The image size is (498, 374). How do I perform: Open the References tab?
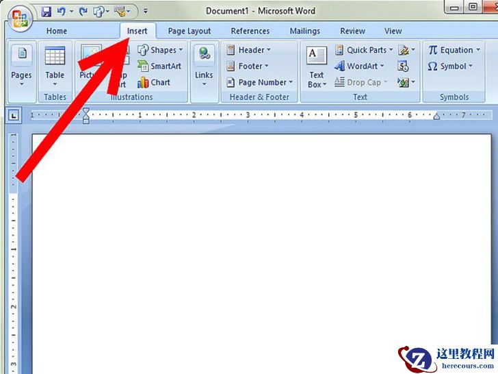250,31
